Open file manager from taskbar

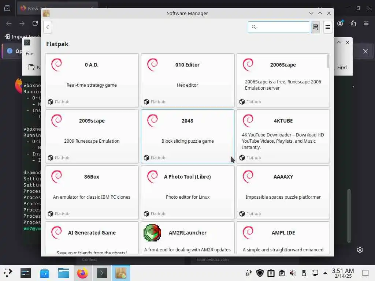pos(64,273)
